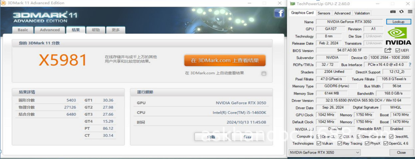Click the BIOS export share icon
415x159 pixels.
click(x=388, y=50)
